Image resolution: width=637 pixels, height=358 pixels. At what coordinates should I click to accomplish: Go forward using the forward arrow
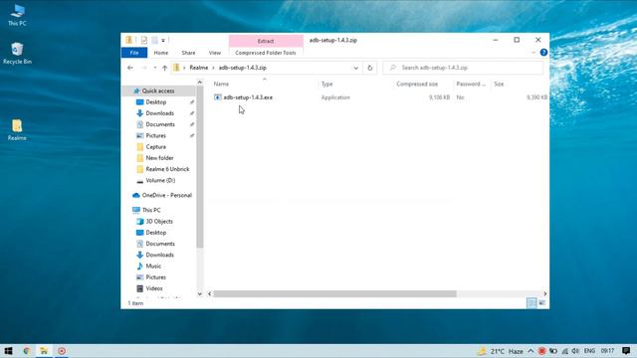click(x=143, y=68)
